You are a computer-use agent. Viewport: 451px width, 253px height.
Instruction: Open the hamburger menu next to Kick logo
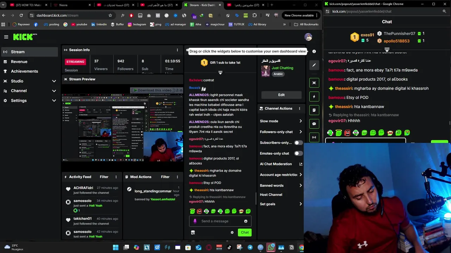6,37
